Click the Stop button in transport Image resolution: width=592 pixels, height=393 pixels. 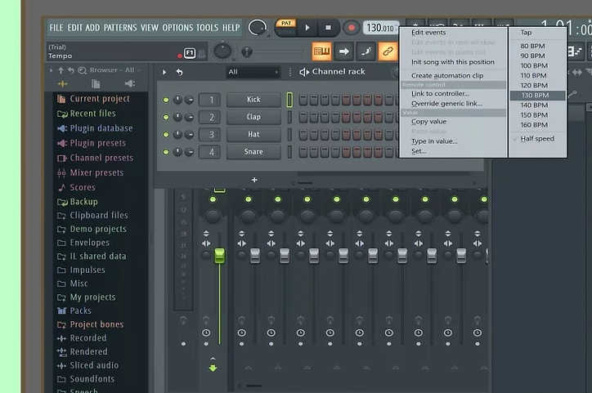[x=328, y=28]
